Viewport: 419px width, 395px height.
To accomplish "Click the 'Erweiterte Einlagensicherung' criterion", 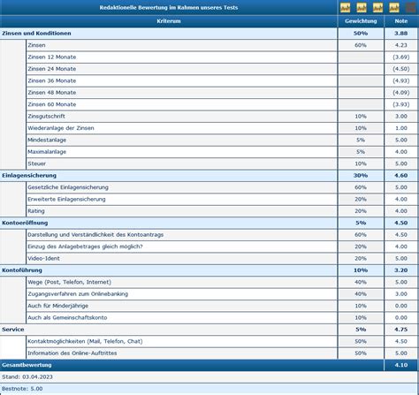I will click(x=66, y=199).
